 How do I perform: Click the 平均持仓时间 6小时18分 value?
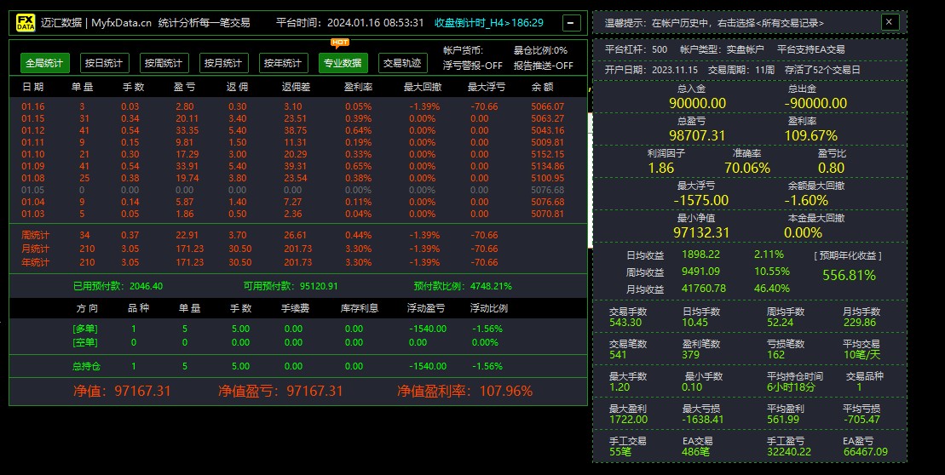791,387
